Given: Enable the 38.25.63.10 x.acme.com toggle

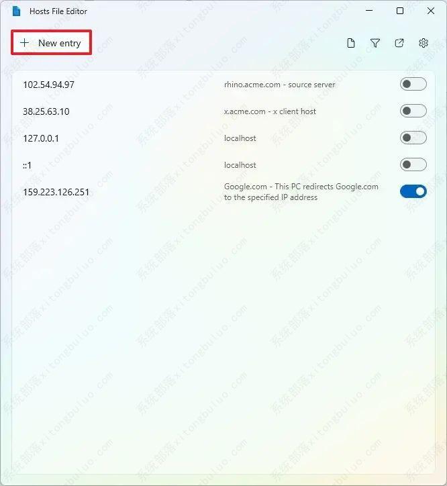Looking at the screenshot, I should (x=413, y=111).
